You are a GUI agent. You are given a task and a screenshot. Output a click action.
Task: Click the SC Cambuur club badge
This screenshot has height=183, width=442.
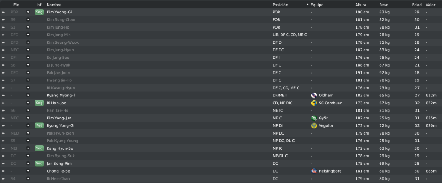(314, 103)
